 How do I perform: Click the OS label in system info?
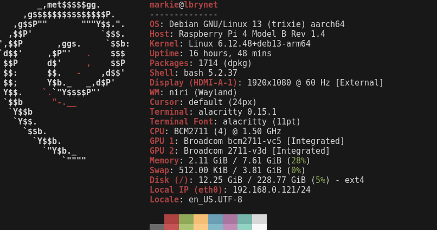tap(155, 24)
